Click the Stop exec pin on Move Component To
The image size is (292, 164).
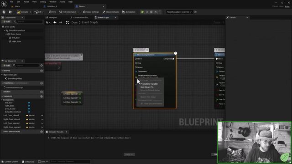tap(136, 63)
